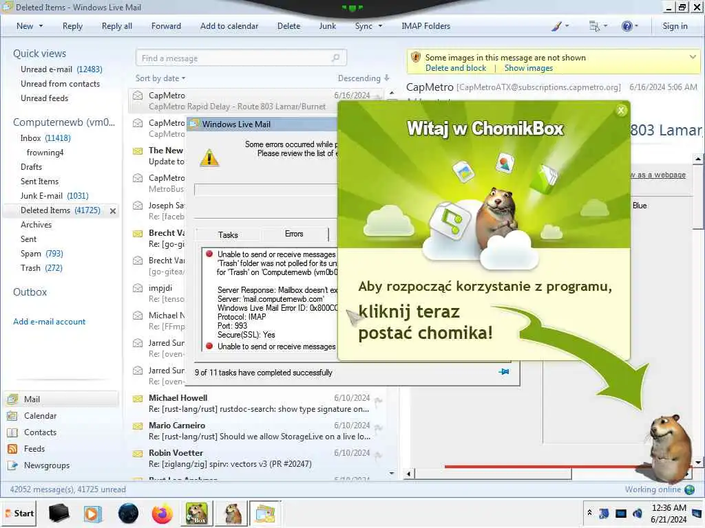Select the Outbox folder
705x528 pixels.
click(30, 291)
